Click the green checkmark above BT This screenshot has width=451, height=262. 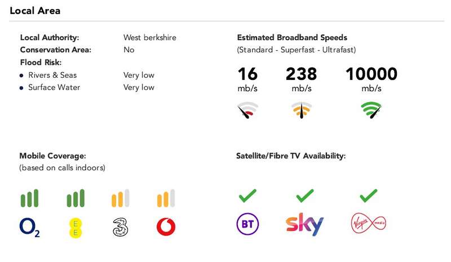247,196
